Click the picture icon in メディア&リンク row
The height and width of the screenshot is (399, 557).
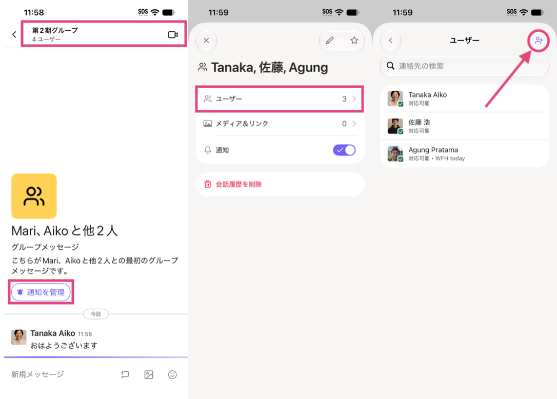[x=207, y=124]
